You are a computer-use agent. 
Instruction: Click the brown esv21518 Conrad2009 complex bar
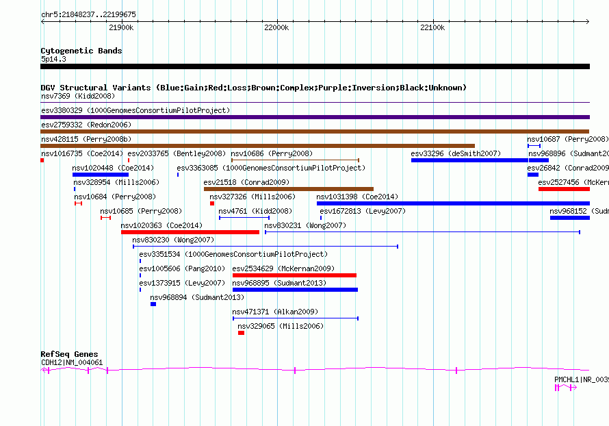coord(288,189)
